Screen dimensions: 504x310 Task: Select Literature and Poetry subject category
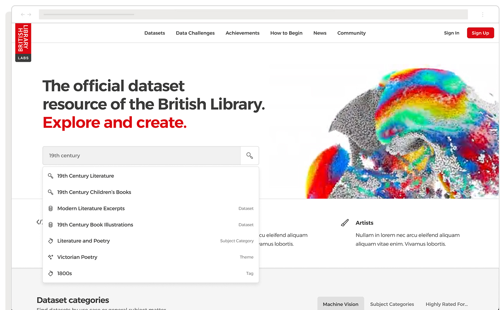(83, 241)
